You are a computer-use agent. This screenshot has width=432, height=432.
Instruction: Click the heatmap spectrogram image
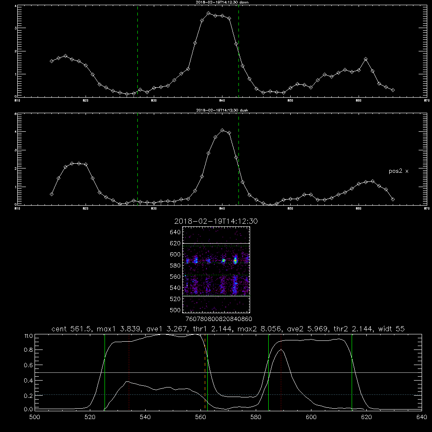click(216, 270)
